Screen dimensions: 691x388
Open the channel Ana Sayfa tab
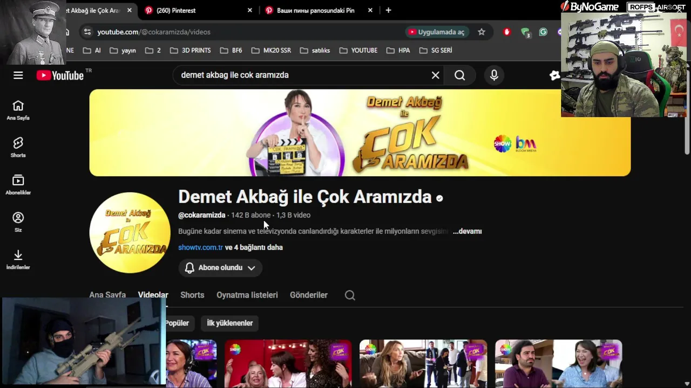point(107,295)
